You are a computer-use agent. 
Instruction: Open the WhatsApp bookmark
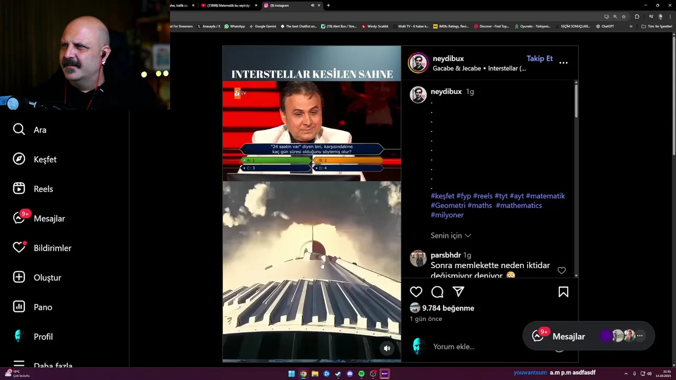234,26
